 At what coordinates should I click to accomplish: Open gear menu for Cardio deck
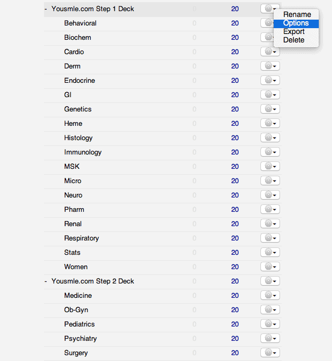(270, 51)
